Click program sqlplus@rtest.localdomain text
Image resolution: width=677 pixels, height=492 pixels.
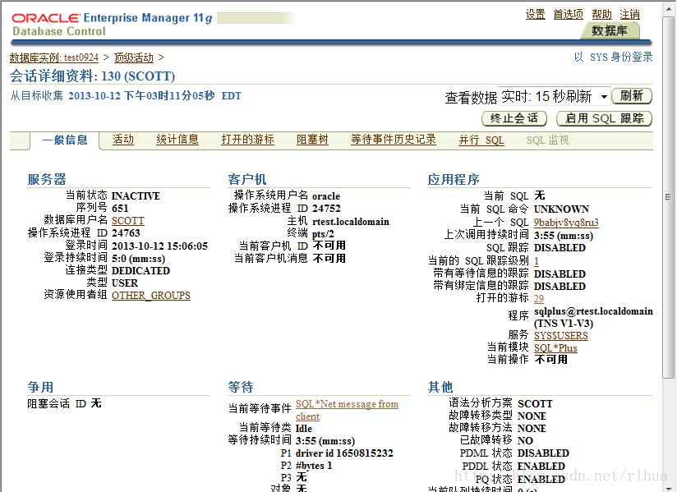point(593,317)
